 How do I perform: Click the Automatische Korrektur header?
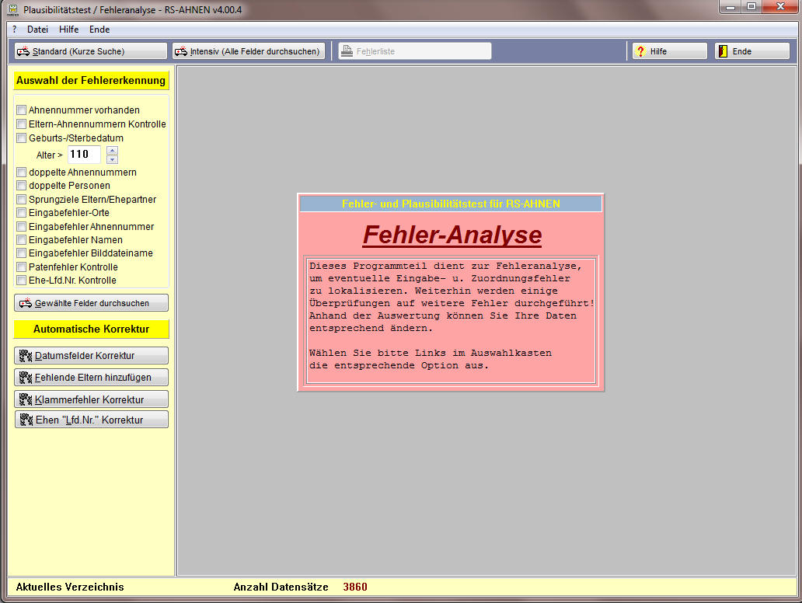click(x=91, y=329)
